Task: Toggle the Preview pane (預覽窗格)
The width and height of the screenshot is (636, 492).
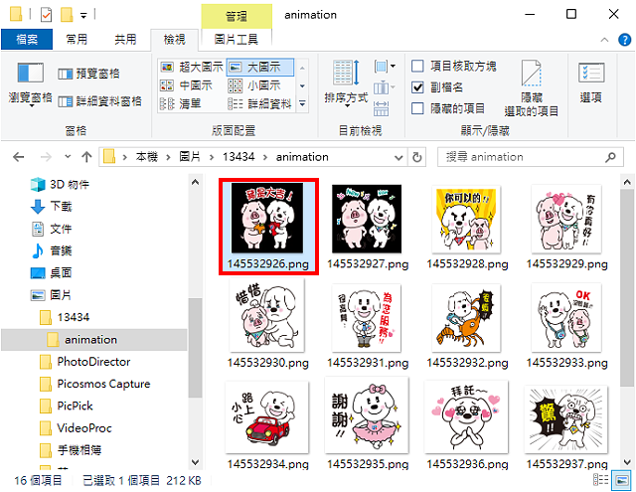Action: [88, 74]
